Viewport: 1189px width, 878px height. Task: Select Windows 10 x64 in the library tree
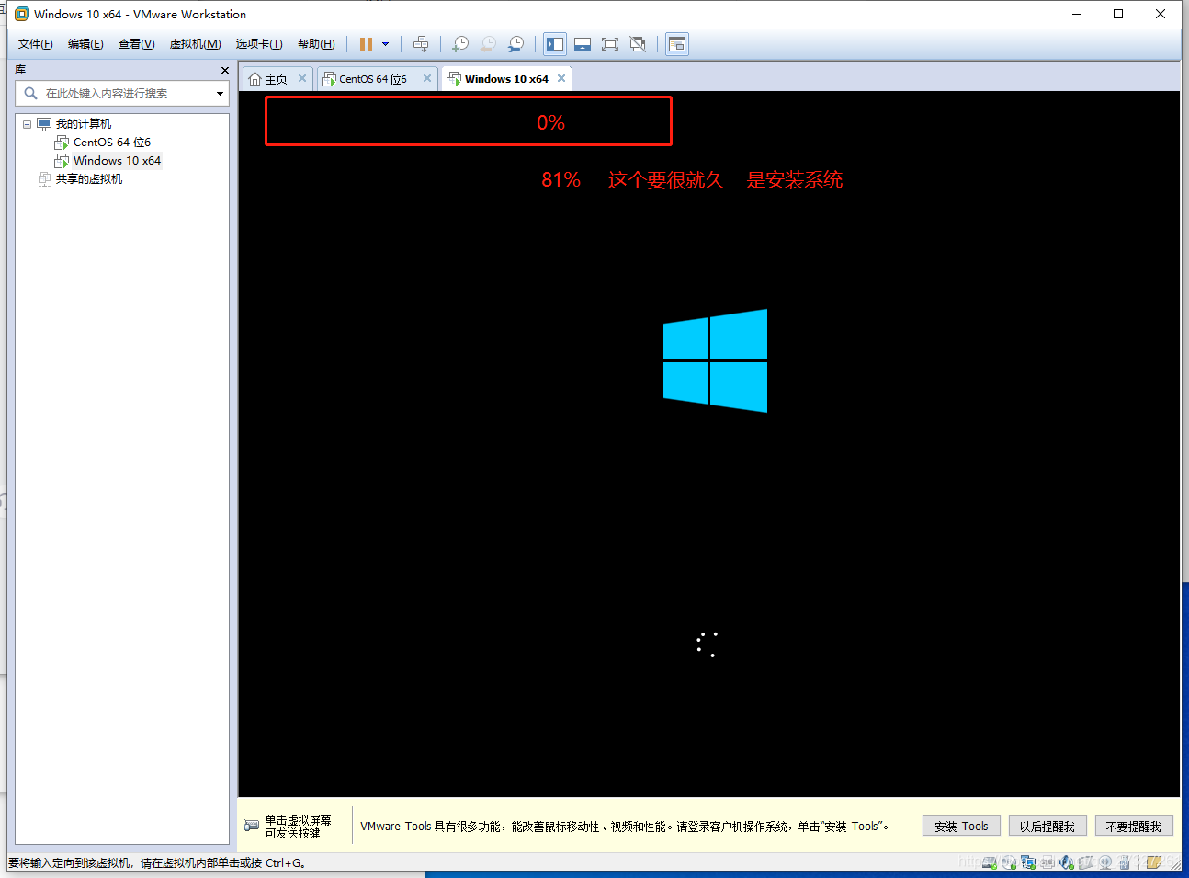click(x=117, y=161)
